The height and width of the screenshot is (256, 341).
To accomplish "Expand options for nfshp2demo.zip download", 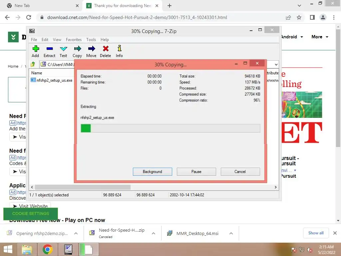I will (x=76, y=233).
